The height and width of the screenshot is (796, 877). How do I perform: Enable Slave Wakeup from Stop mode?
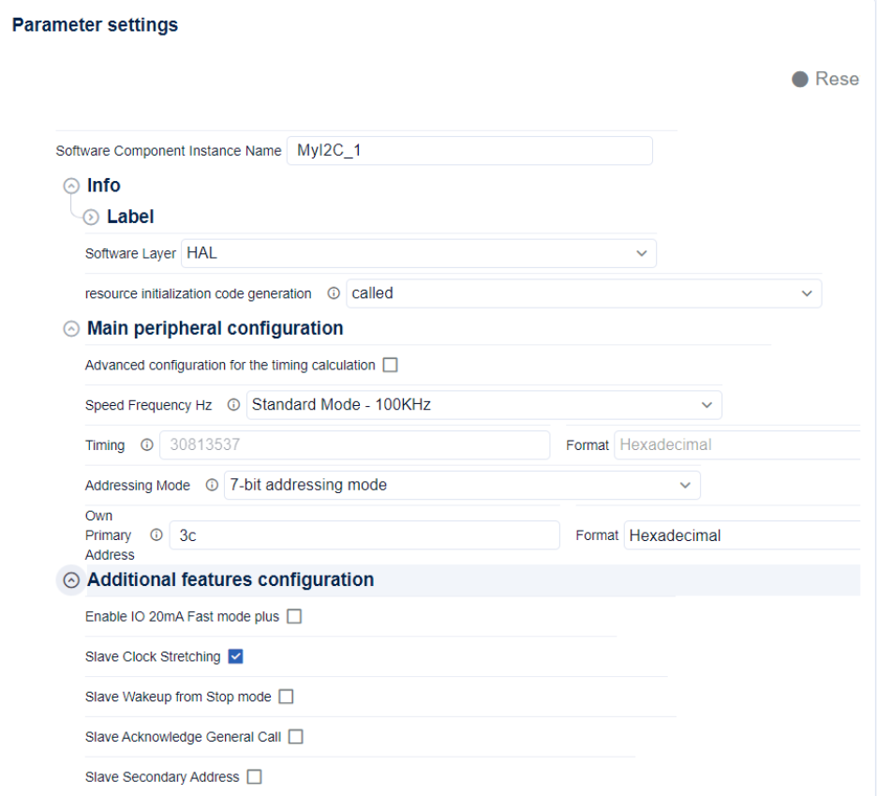tap(286, 697)
